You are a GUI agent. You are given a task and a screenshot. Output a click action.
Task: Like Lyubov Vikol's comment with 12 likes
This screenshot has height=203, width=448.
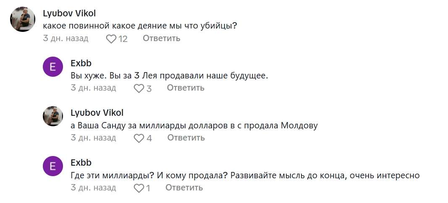[111, 39]
